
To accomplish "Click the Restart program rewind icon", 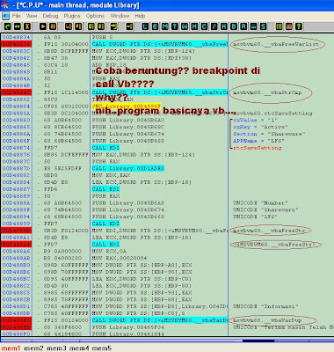I will (x=18, y=26).
